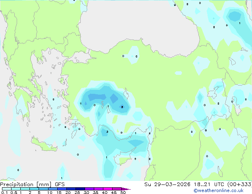Click the 2–5 mm legend swatch
Image resolution: width=252 pixels, height=194 pixels.
point(34,189)
